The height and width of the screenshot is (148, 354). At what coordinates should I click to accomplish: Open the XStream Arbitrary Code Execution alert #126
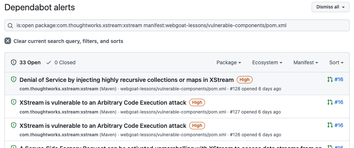tap(103, 126)
